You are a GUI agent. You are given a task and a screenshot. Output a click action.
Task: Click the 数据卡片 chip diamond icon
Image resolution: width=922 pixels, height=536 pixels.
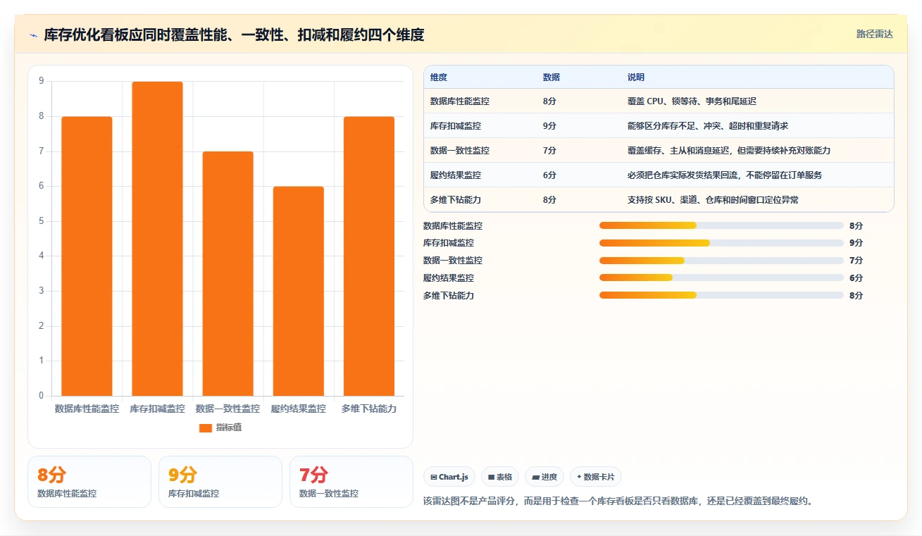pos(579,477)
